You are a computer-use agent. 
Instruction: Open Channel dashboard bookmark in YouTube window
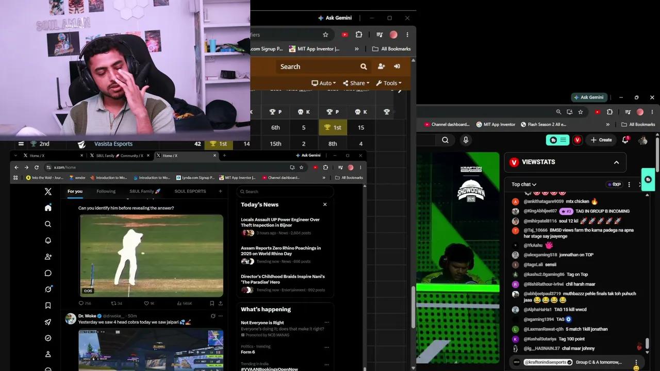(447, 125)
